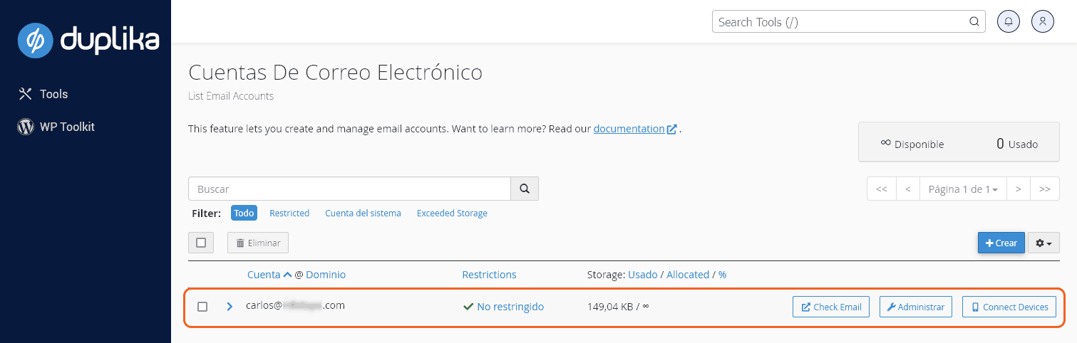Open WP Toolkit in the sidebar
Screen dimensions: 1077x343
tap(66, 127)
